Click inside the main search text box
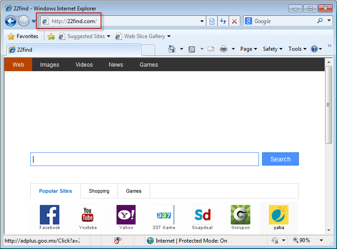 click(x=144, y=159)
